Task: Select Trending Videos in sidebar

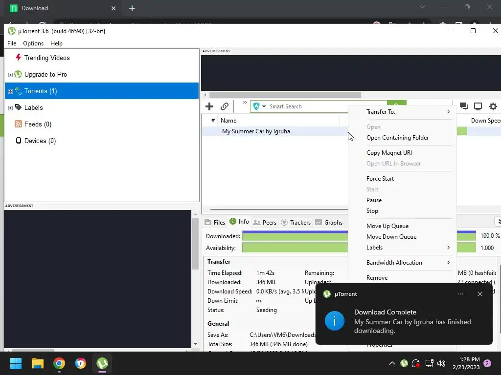Action: [x=46, y=58]
